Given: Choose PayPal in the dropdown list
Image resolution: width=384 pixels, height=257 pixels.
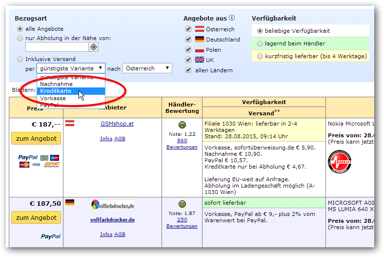Looking at the screenshot, I should coord(71,105).
